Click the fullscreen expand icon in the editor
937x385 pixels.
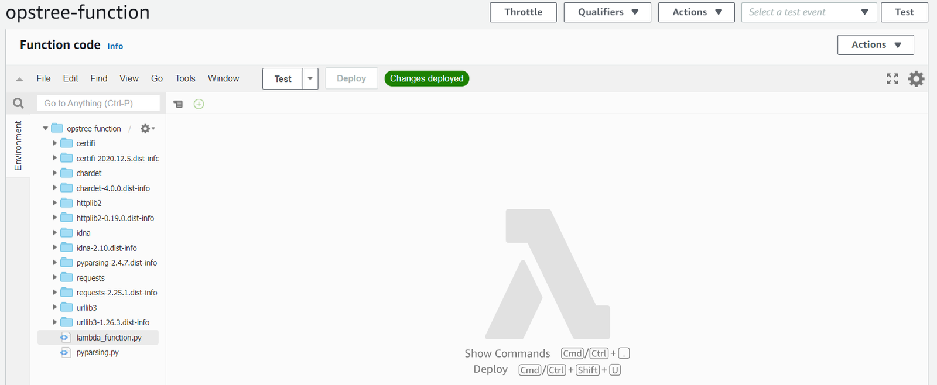892,79
